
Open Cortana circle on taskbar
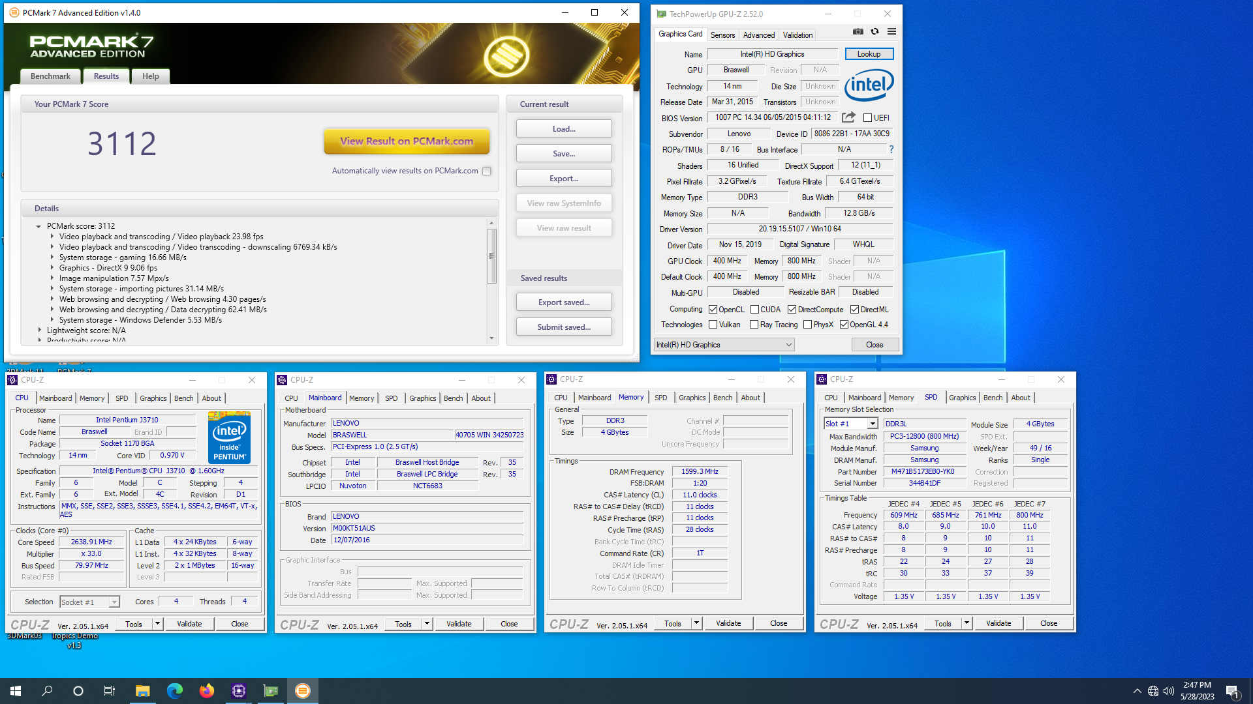[78, 691]
